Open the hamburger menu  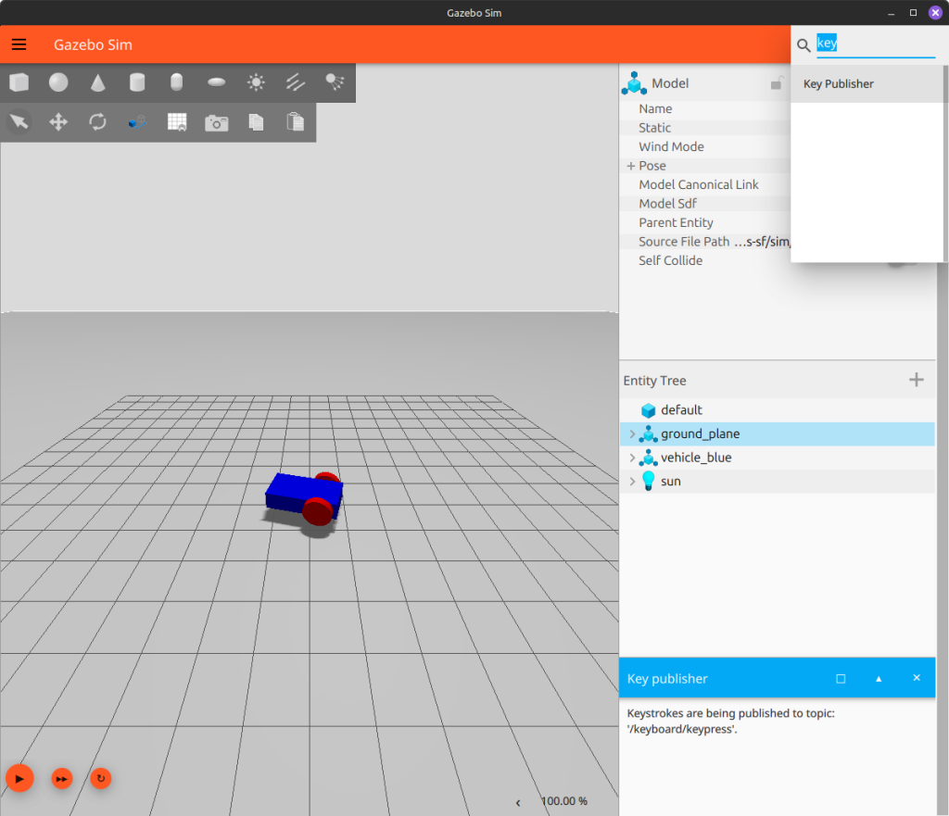[19, 44]
